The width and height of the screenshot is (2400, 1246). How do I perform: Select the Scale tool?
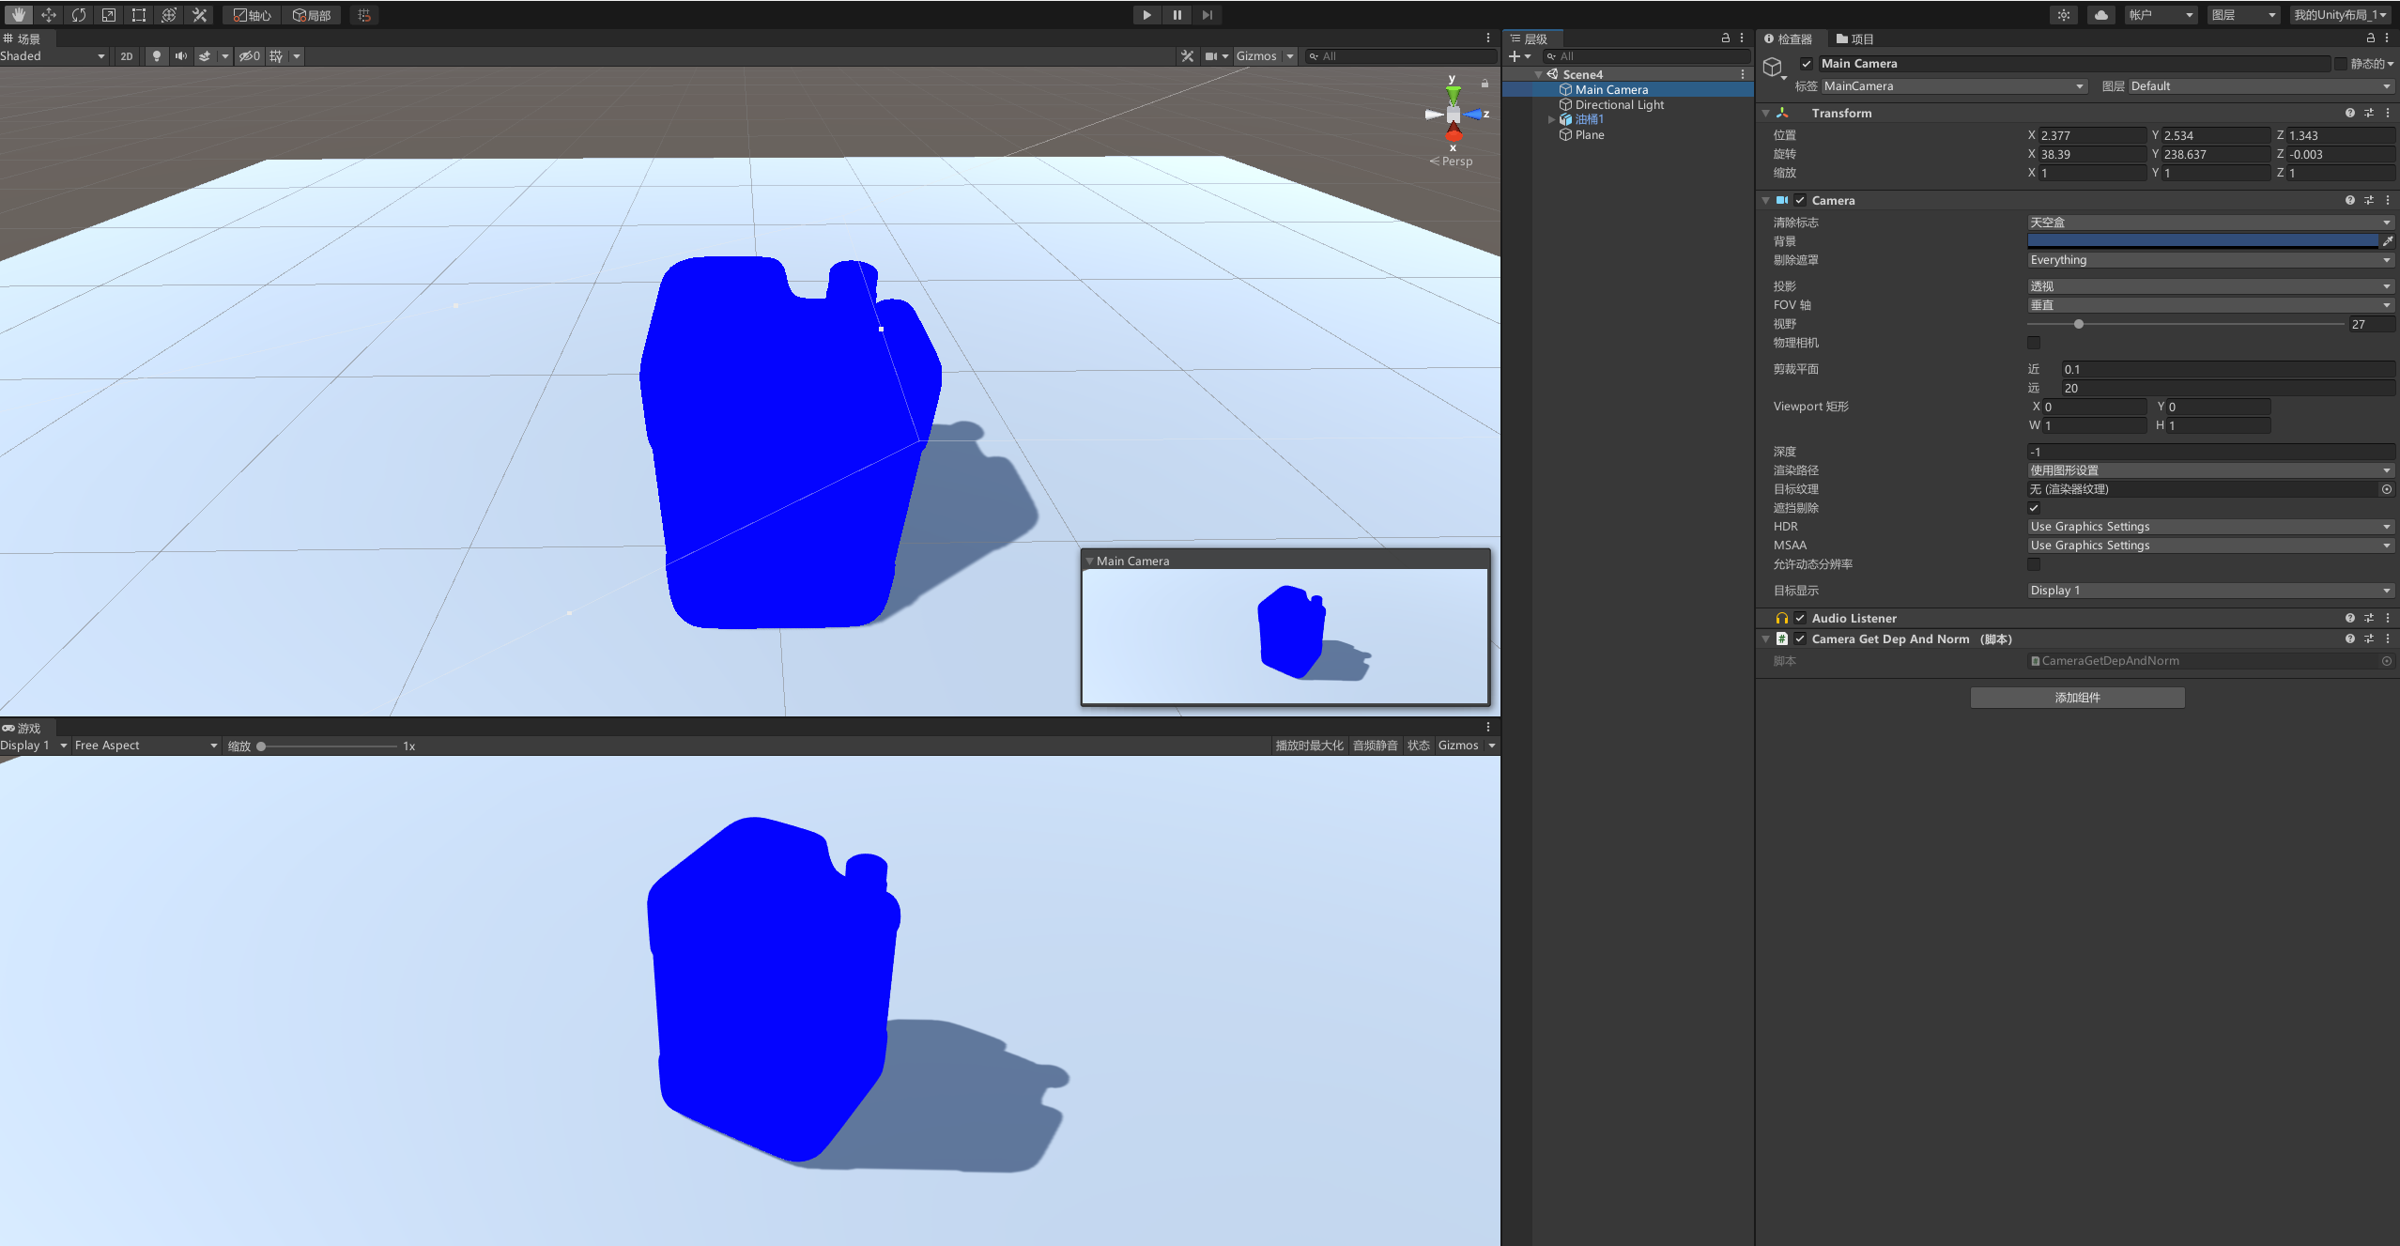click(x=109, y=15)
